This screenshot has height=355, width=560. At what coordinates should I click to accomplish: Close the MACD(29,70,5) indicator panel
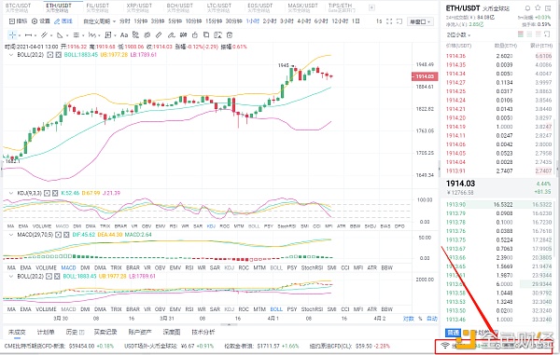(x=66, y=235)
